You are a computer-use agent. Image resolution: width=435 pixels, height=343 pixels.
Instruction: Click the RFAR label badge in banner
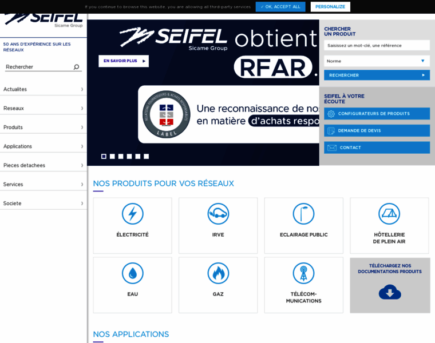167,114
